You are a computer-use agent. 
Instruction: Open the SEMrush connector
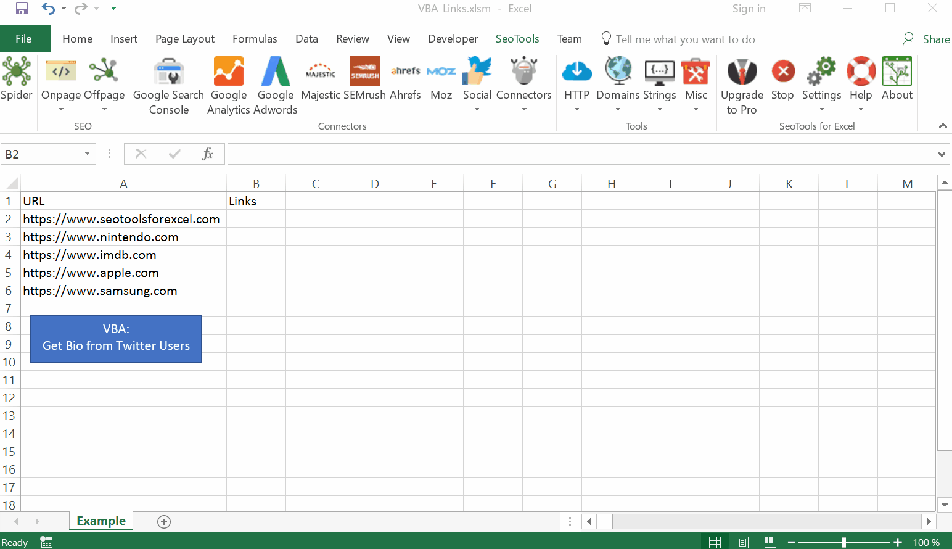tap(364, 79)
